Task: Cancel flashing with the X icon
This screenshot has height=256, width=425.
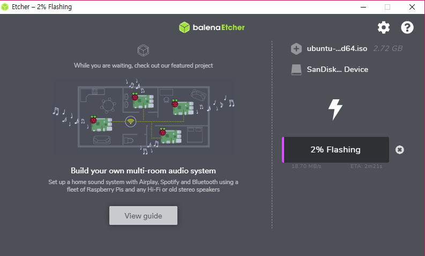Action: pyautogui.click(x=399, y=150)
